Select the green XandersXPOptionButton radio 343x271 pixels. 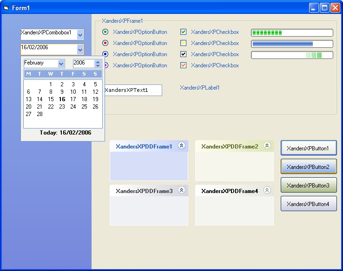[x=106, y=32]
